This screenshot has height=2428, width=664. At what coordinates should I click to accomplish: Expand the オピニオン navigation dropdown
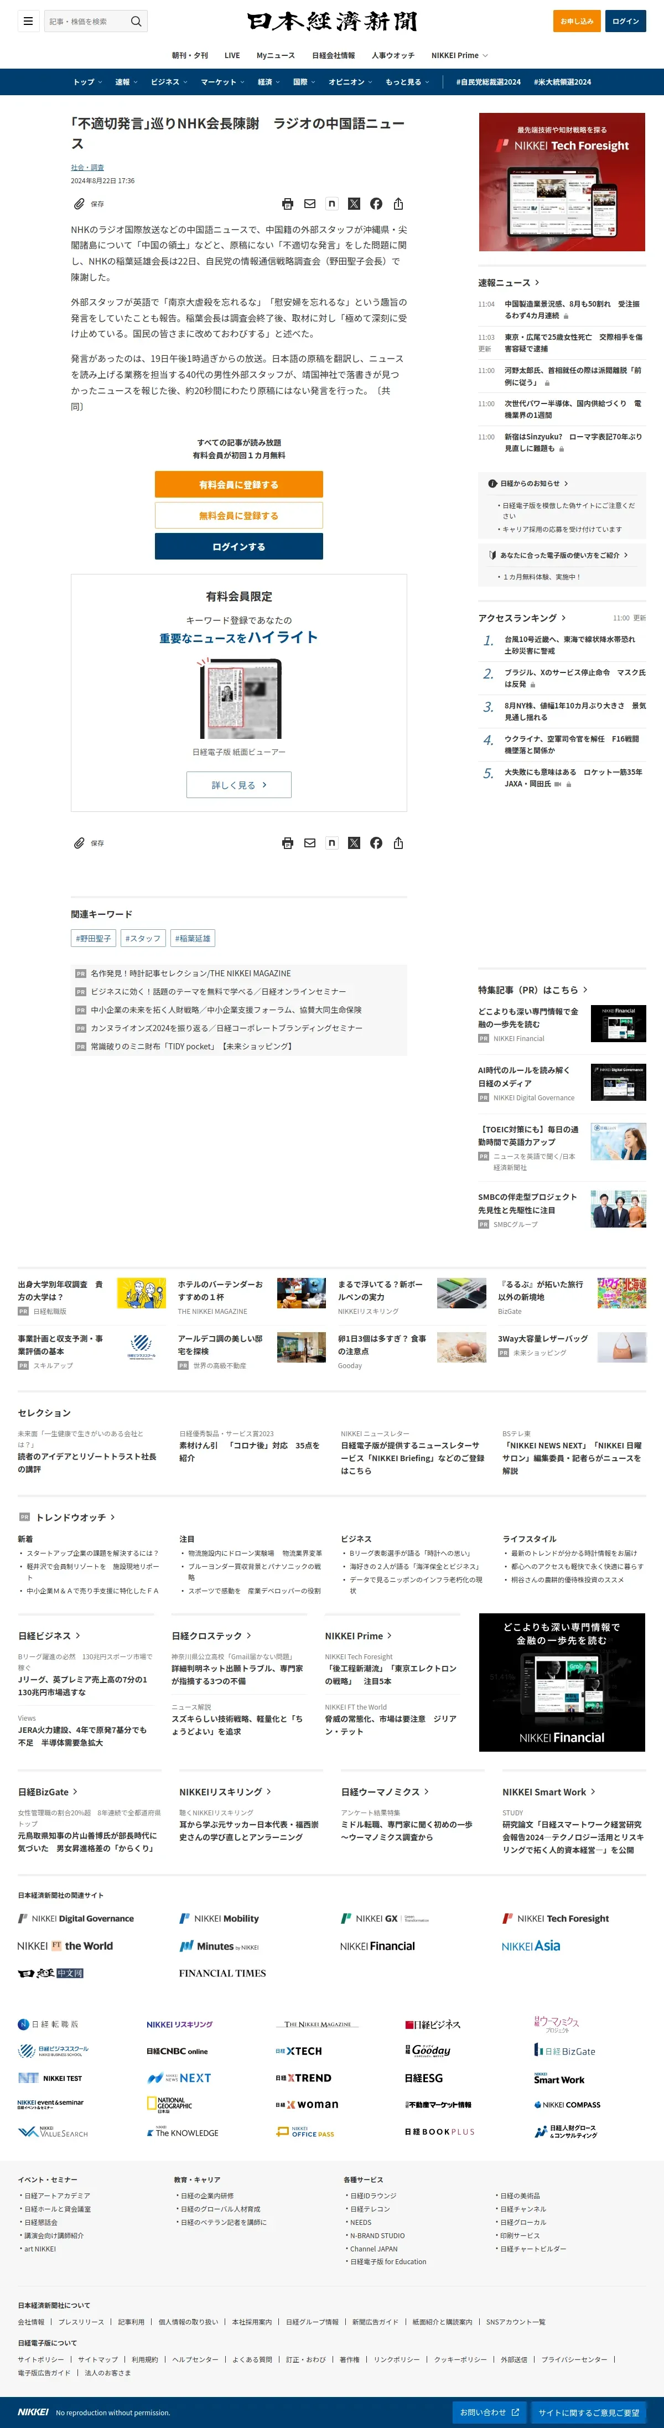coord(350,82)
